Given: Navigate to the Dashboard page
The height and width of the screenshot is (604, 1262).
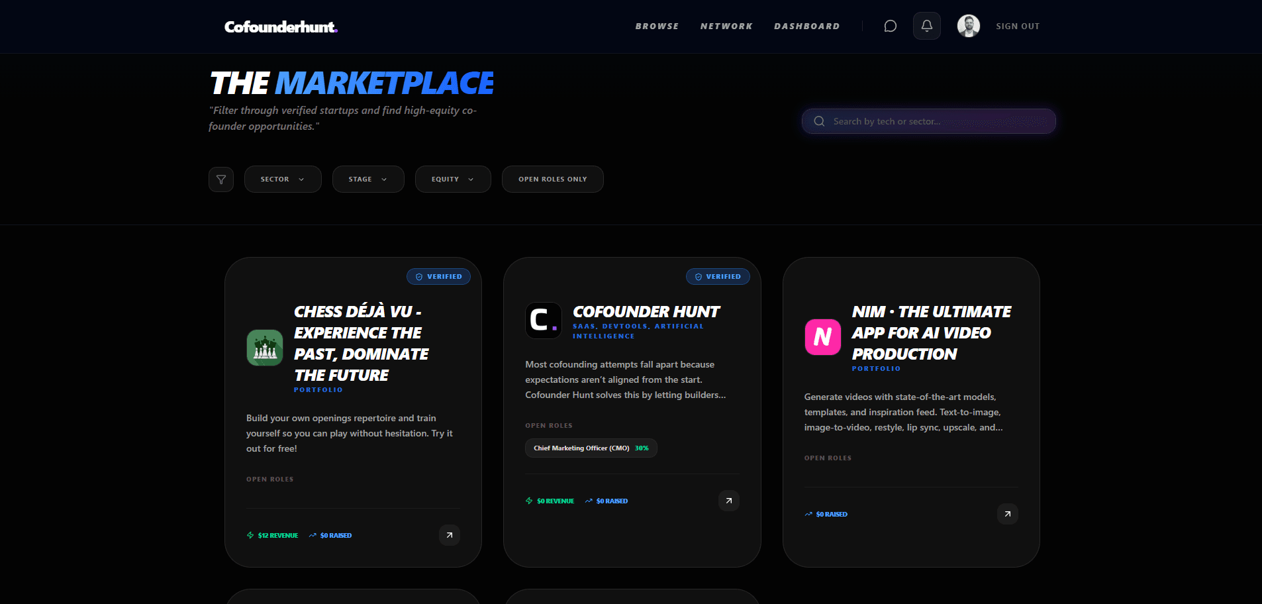Looking at the screenshot, I should click(x=806, y=26).
